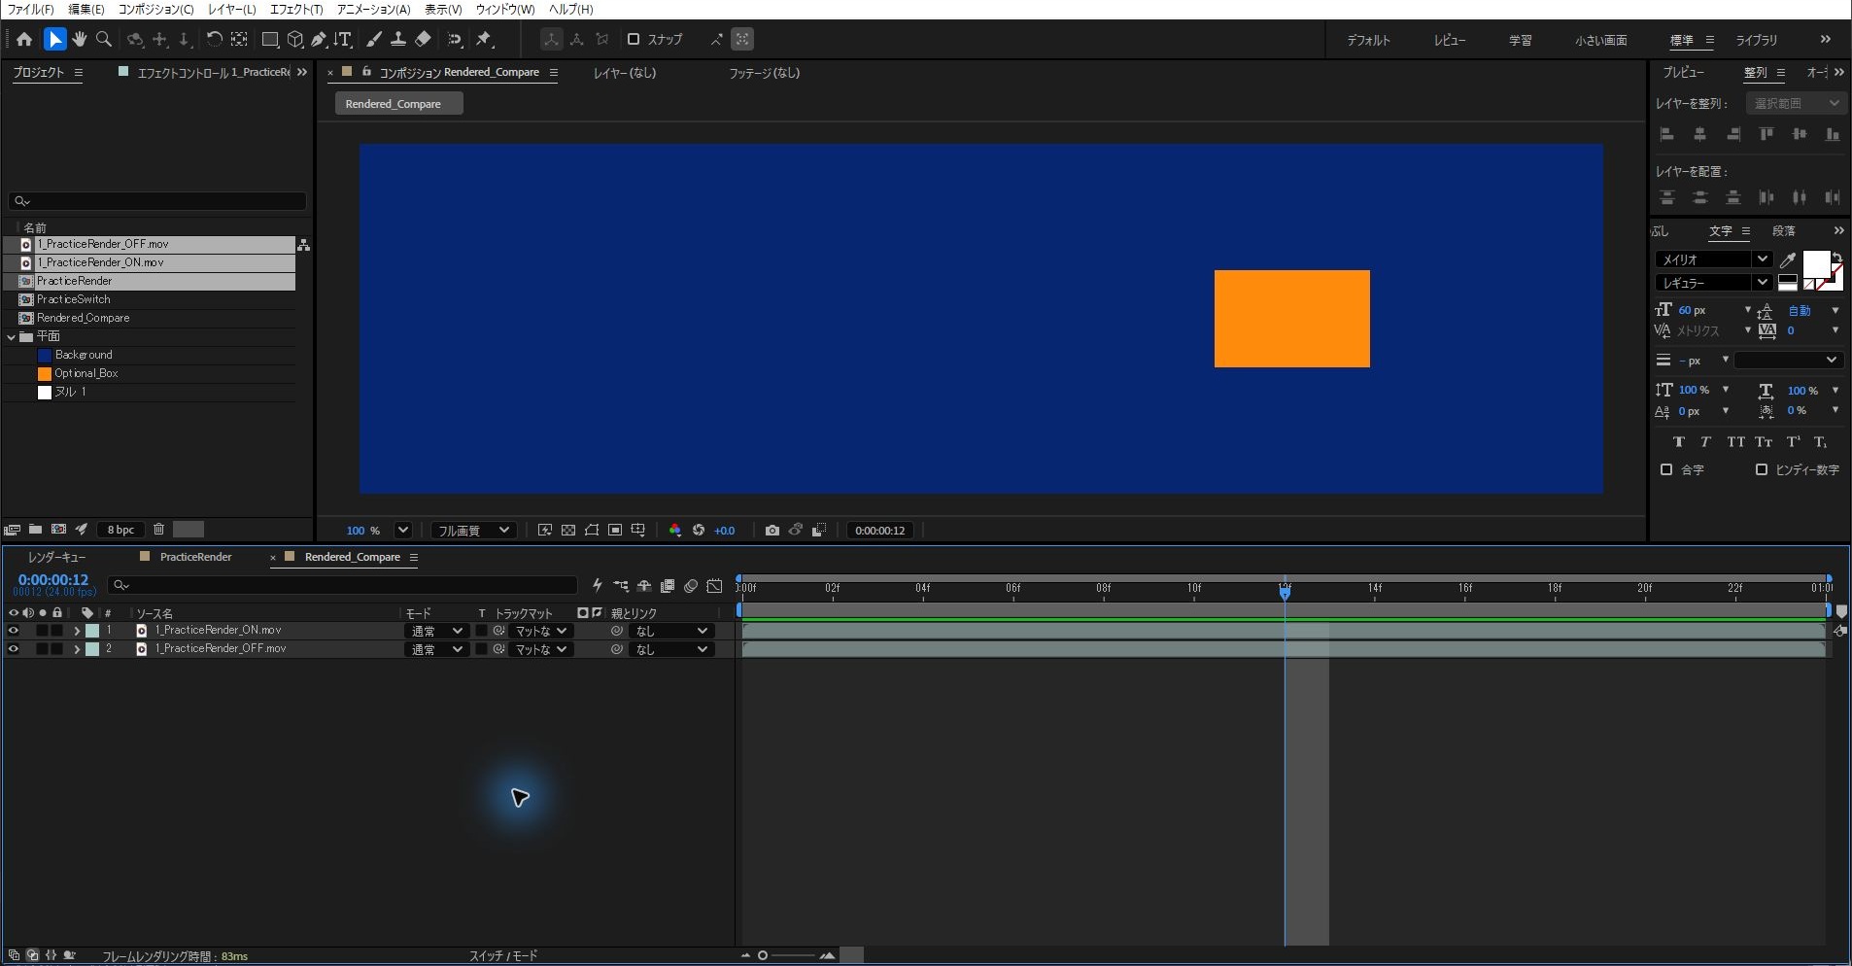The width and height of the screenshot is (1852, 966).
Task: Hide layer 1_PracticeRender_OFF.mov with its eye icon
Action: pyautogui.click(x=14, y=649)
